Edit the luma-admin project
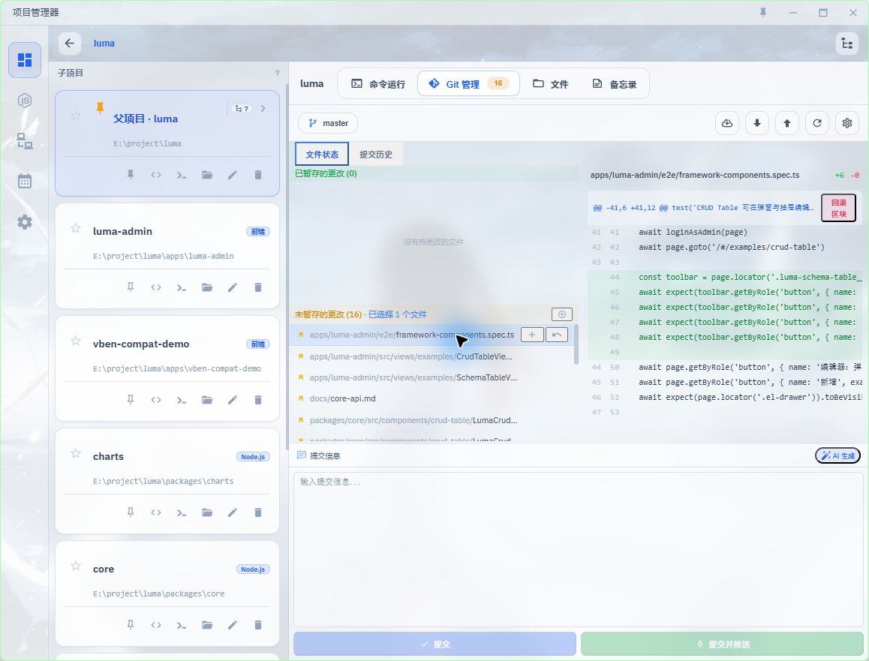869x661 pixels. click(232, 287)
